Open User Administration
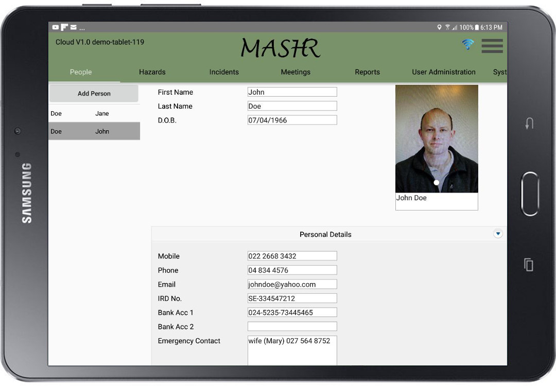Image resolution: width=556 pixels, height=386 pixels. (444, 72)
